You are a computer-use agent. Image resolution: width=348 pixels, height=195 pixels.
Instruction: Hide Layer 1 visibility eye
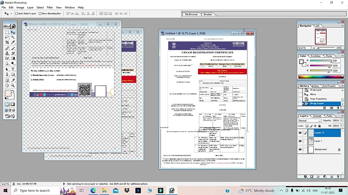tap(300, 141)
